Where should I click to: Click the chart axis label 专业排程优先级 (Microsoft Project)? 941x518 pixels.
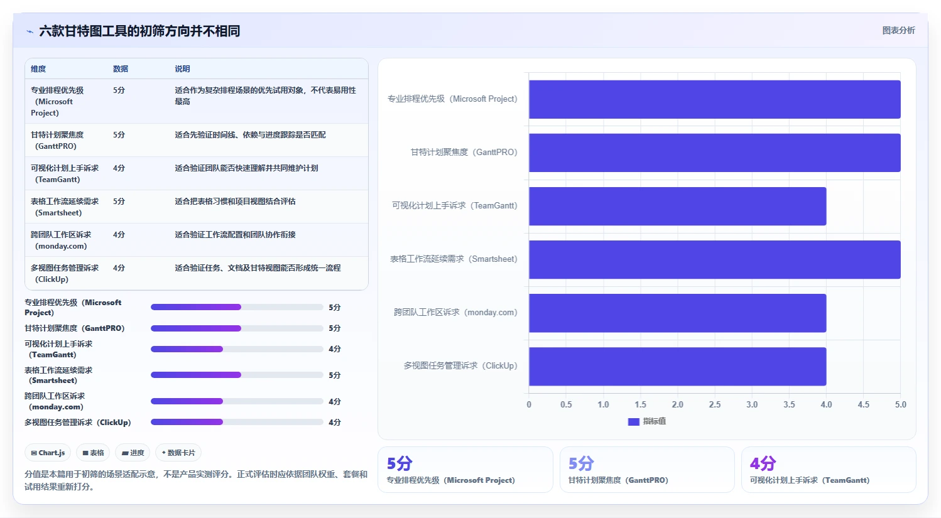pos(452,99)
